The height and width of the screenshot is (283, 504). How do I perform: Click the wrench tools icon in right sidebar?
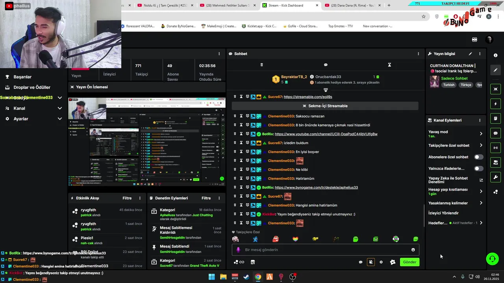(x=496, y=177)
